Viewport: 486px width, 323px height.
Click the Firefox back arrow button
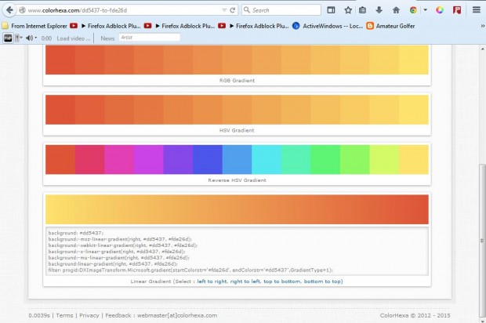click(x=9, y=10)
